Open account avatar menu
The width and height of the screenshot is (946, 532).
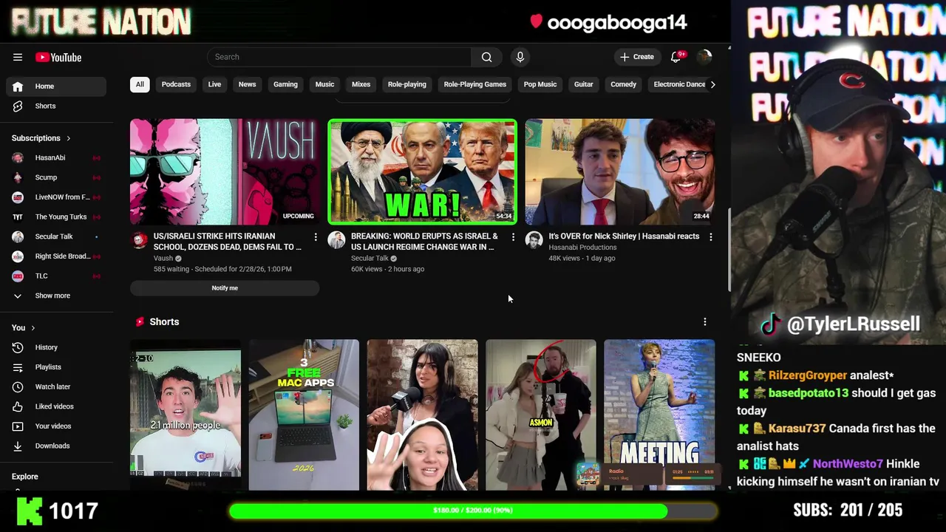tap(704, 57)
